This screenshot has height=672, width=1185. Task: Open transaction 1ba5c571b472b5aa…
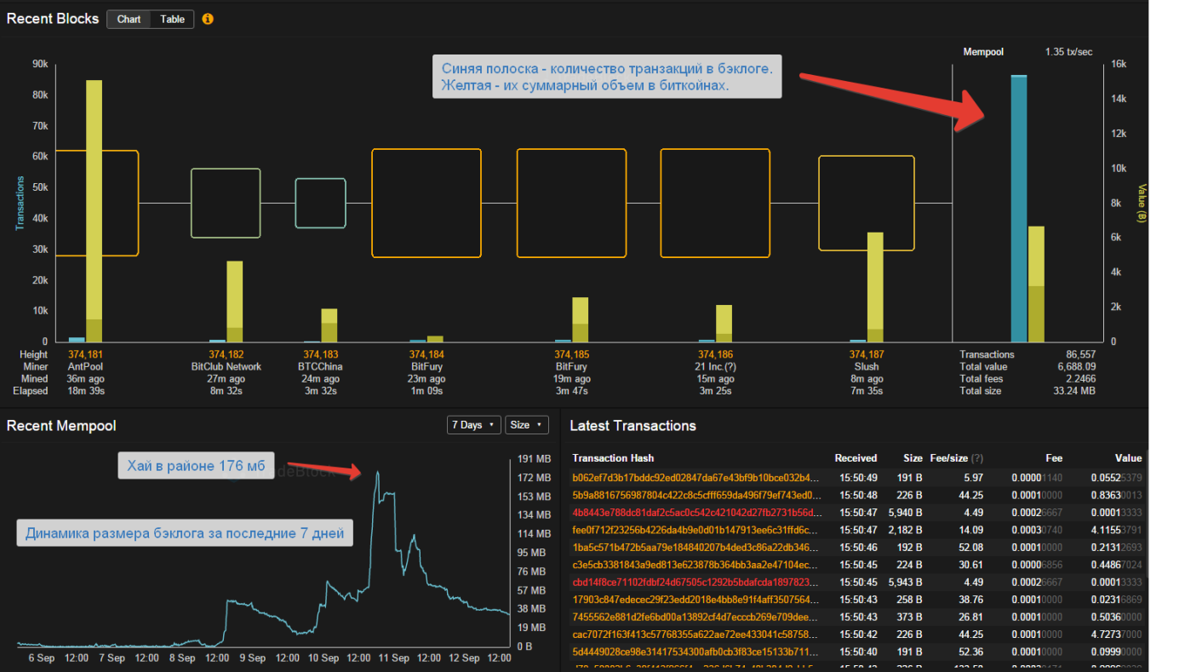(x=696, y=548)
